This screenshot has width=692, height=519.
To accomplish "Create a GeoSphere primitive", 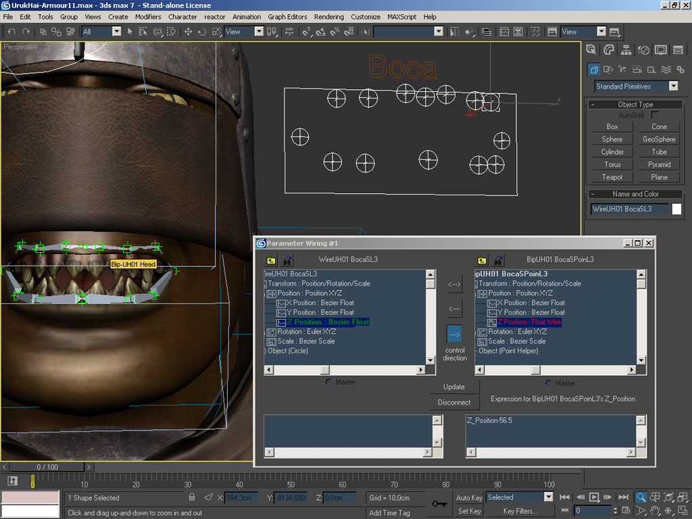I will pyautogui.click(x=659, y=139).
